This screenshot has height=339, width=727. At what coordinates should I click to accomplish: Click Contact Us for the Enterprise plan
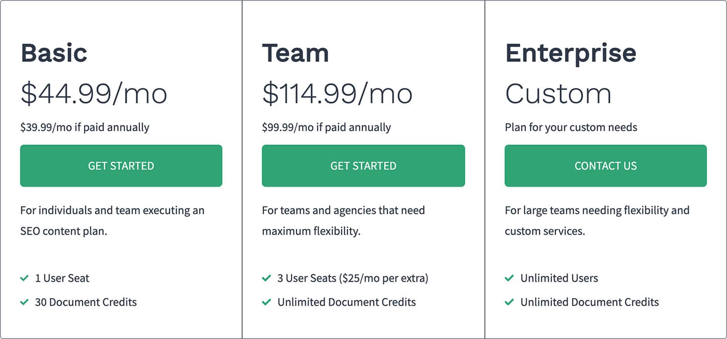(606, 166)
